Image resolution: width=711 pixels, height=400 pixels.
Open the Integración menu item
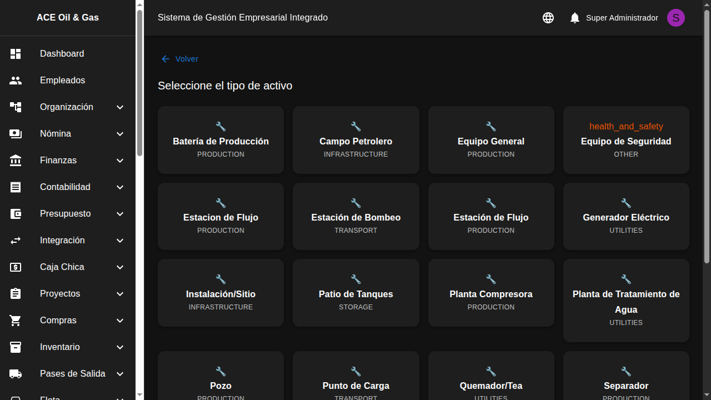click(x=62, y=241)
